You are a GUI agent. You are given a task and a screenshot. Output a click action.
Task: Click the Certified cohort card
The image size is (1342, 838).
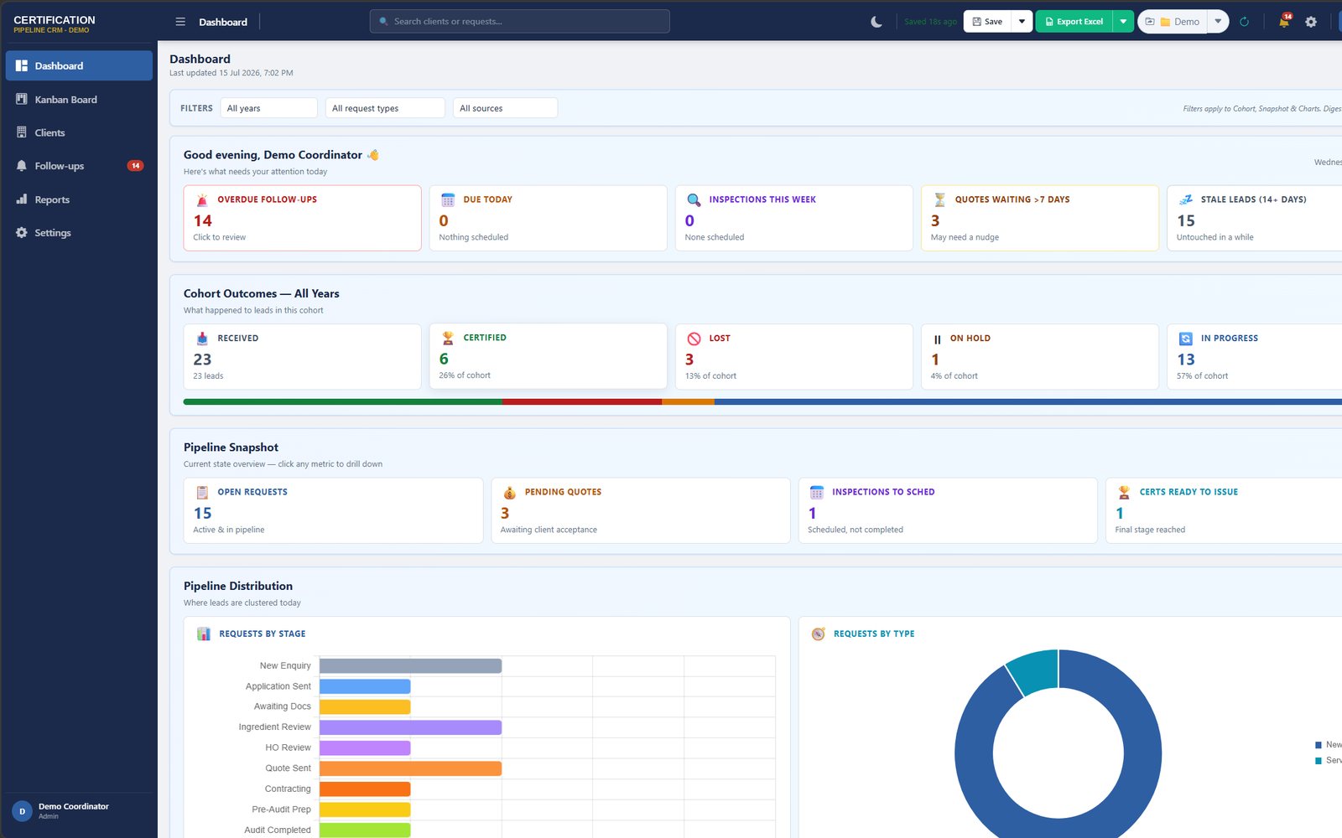[x=548, y=356]
